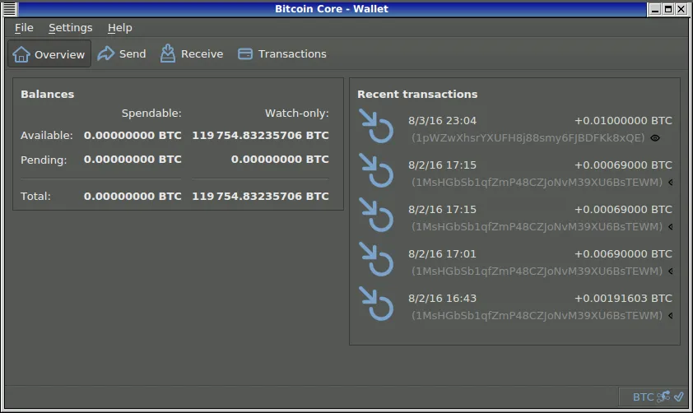Click the watch-only eye icon beside 1pWZwXhsr address
This screenshot has width=693, height=413.
point(655,138)
